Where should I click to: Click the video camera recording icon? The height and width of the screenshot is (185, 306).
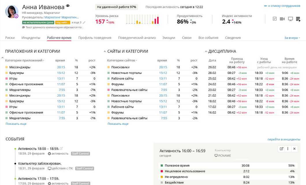282,19
